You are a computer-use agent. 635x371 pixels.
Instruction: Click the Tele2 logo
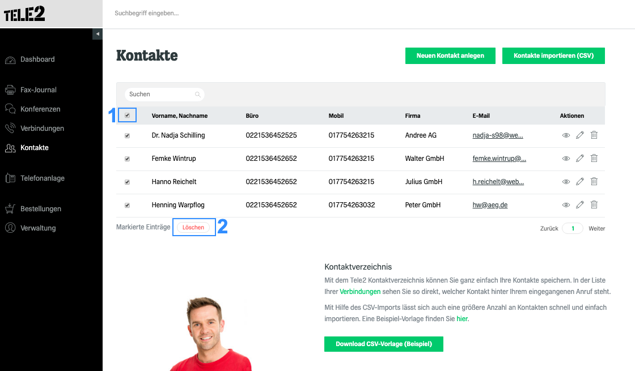pyautogui.click(x=24, y=14)
